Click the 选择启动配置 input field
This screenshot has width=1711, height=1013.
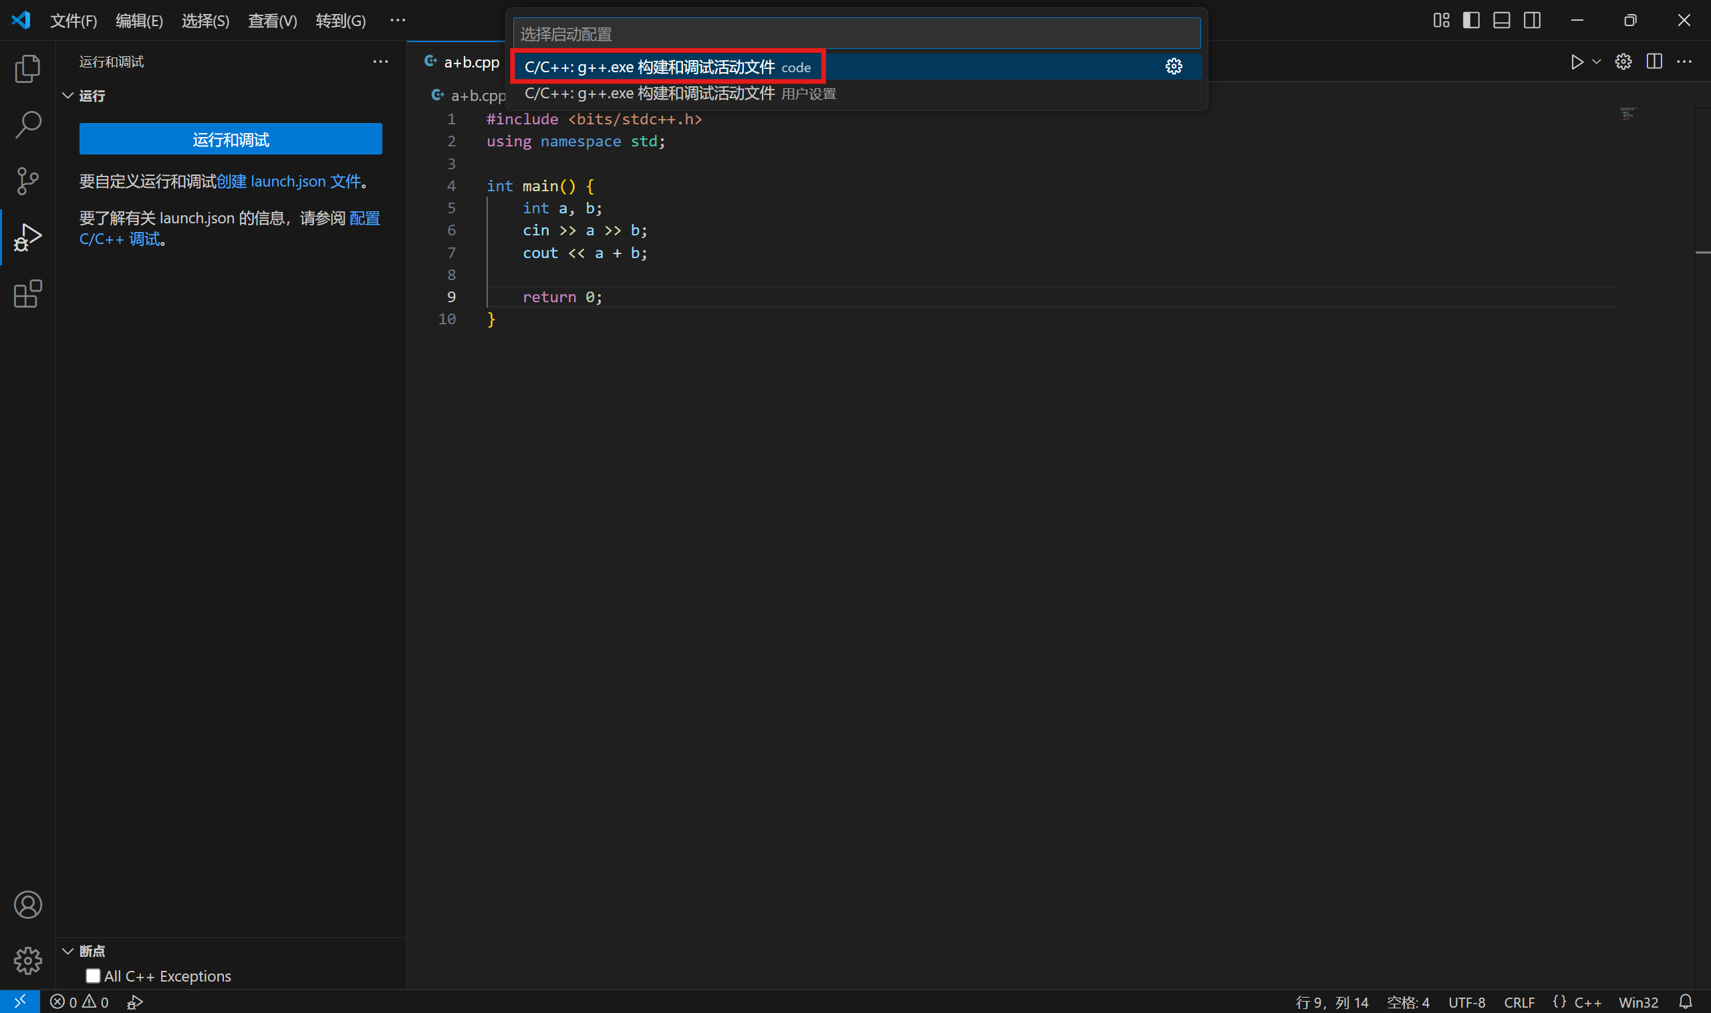pos(855,33)
